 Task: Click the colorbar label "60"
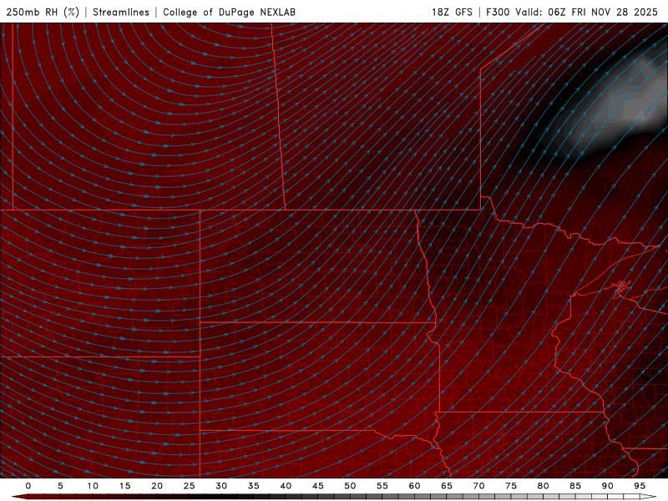click(x=414, y=486)
